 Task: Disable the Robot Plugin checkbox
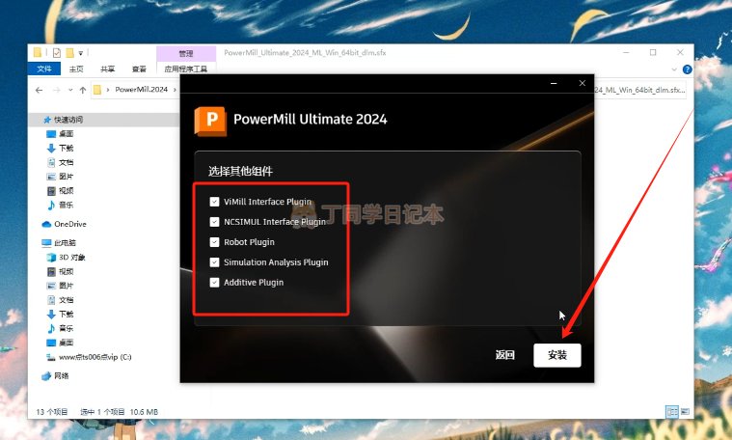coord(214,242)
